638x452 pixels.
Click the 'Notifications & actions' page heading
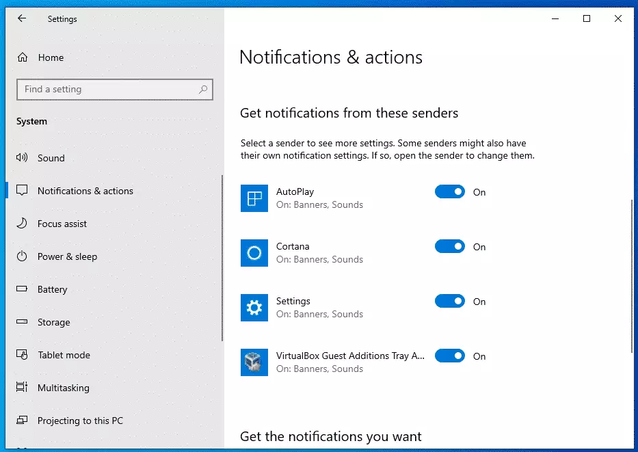pyautogui.click(x=331, y=57)
